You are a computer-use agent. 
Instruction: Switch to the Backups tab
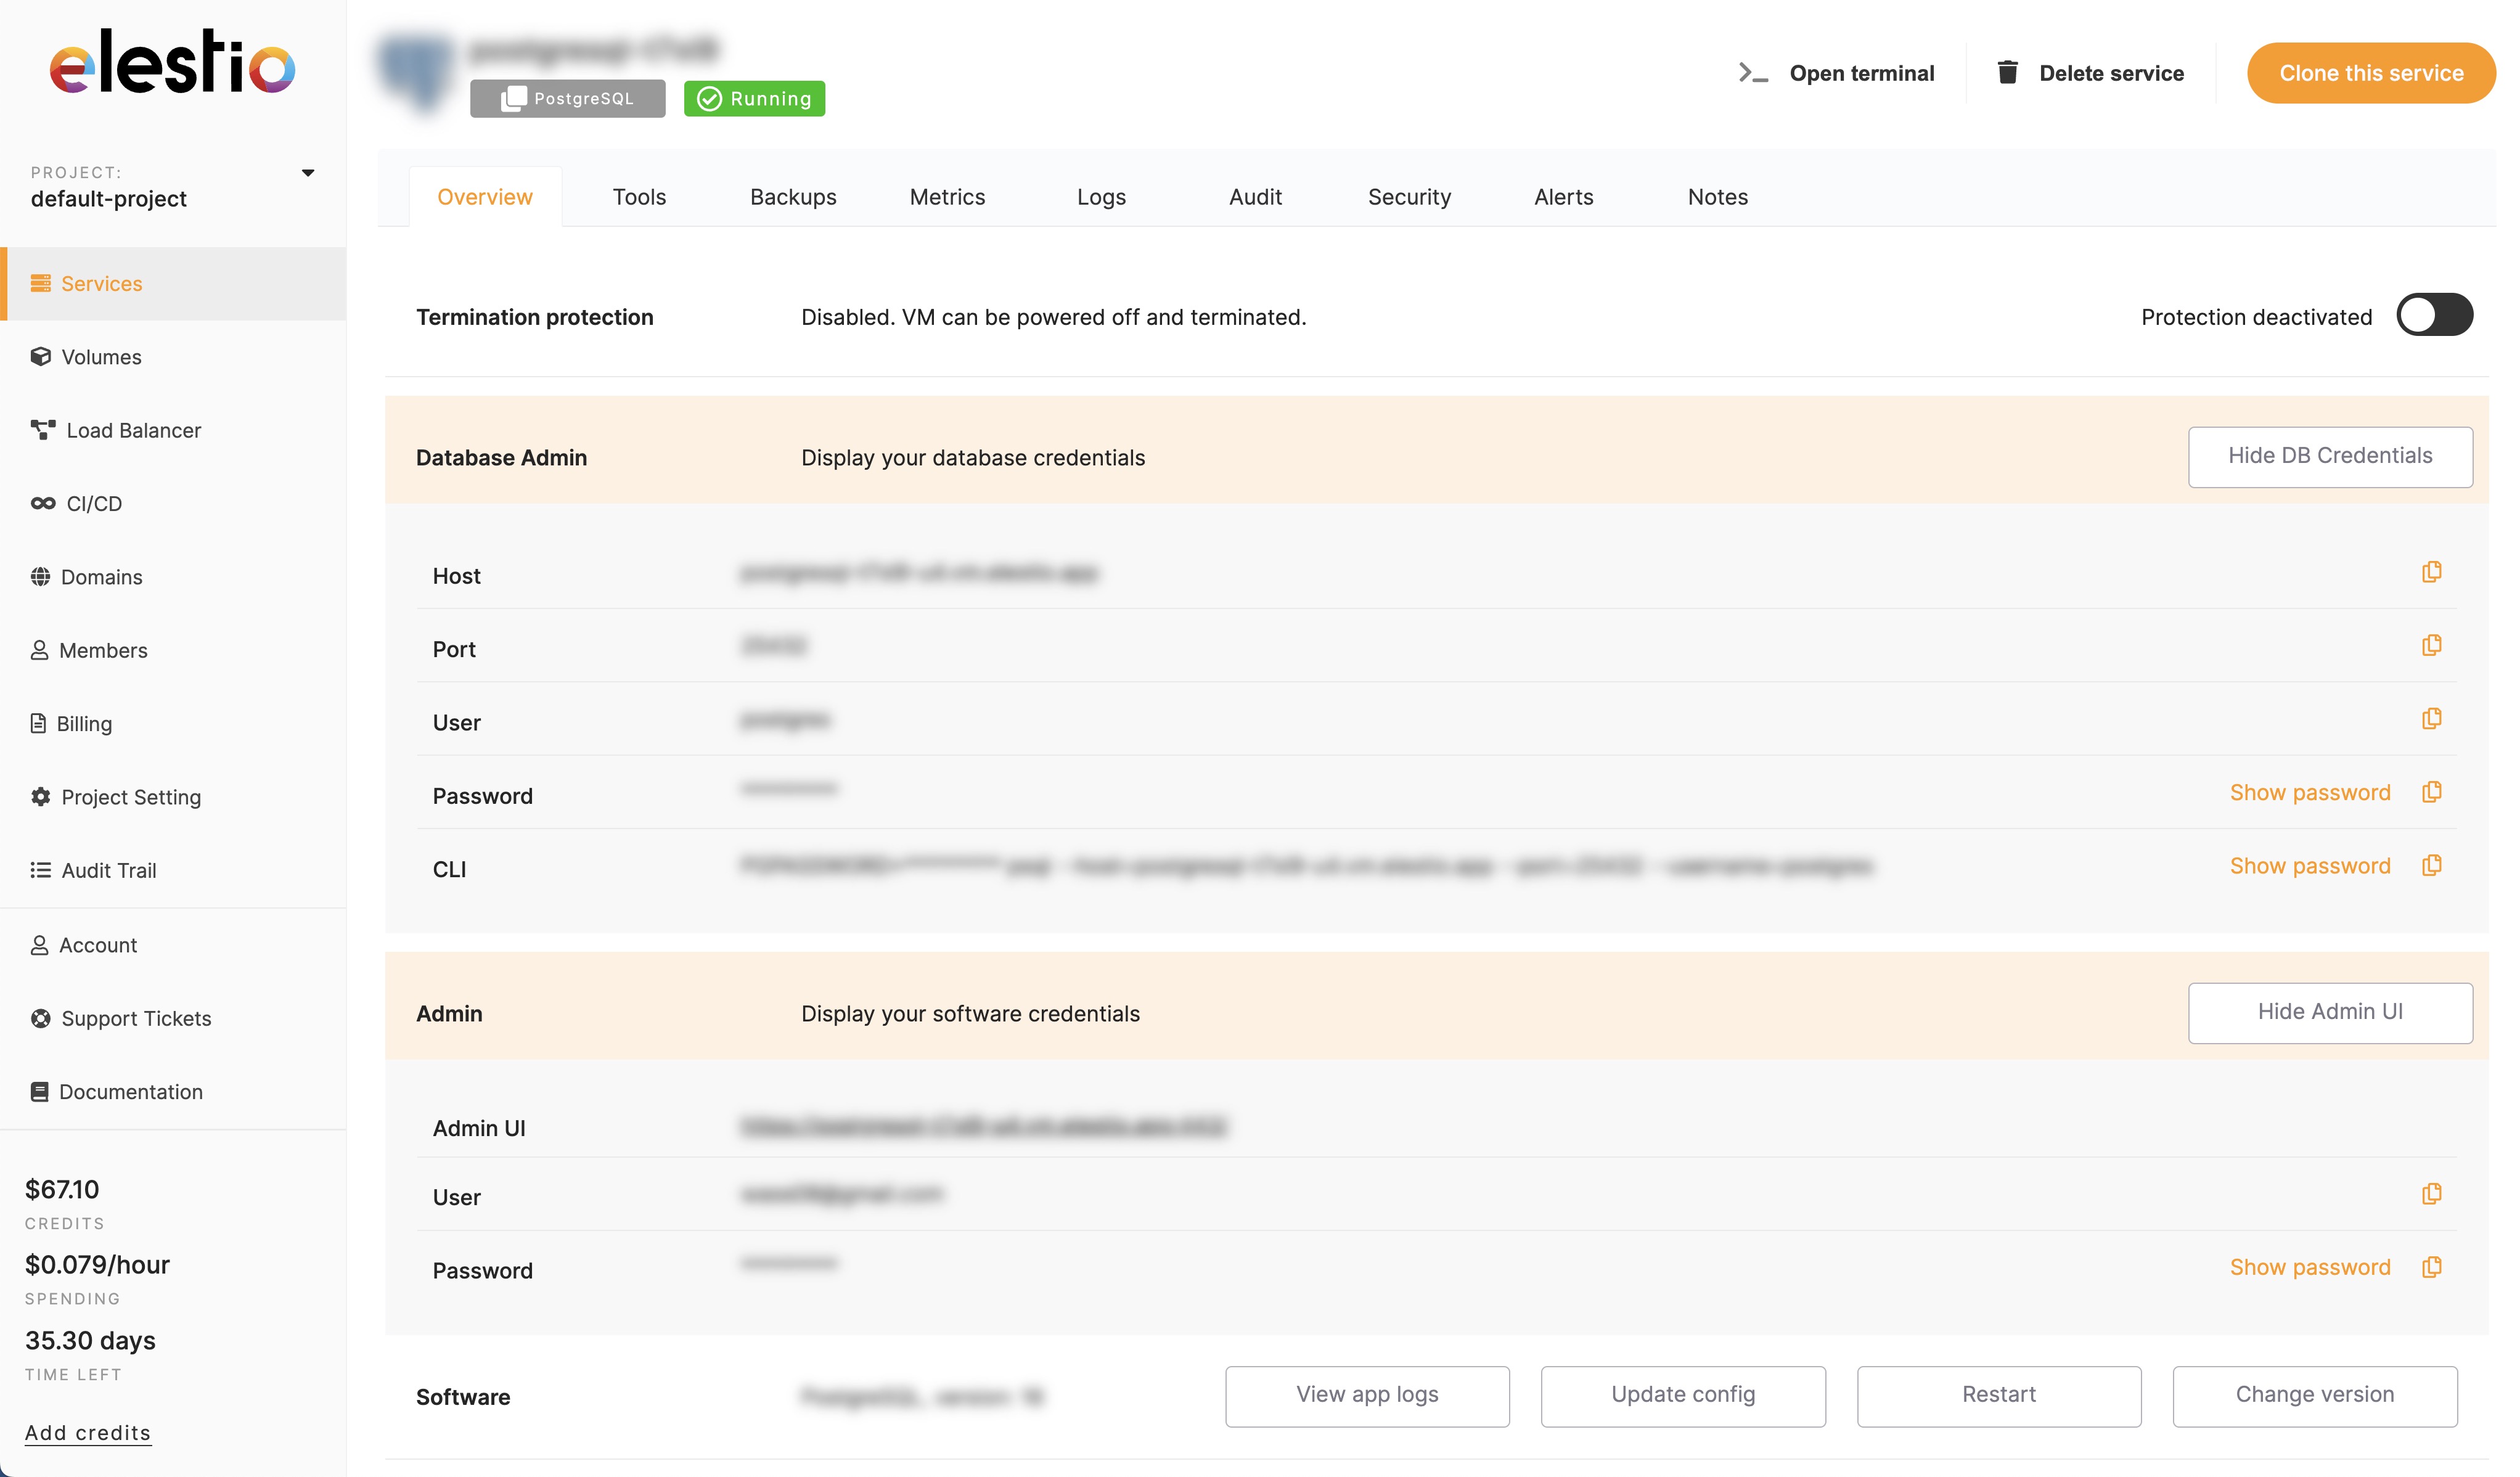[793, 196]
